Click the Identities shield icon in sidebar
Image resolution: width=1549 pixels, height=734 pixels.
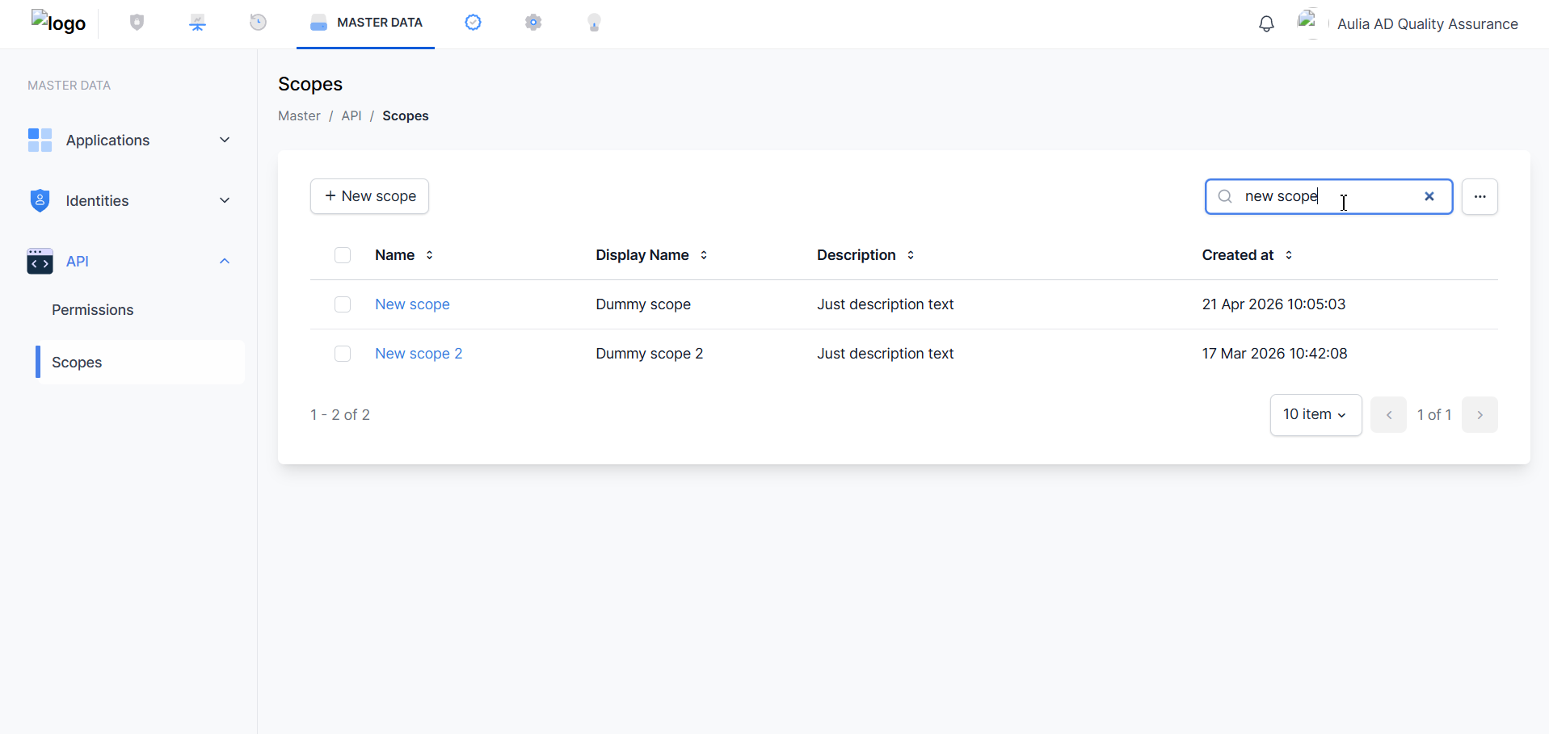[x=40, y=200]
